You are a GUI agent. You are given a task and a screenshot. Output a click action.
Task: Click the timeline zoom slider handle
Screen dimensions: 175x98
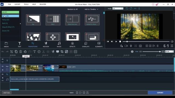click(160, 52)
